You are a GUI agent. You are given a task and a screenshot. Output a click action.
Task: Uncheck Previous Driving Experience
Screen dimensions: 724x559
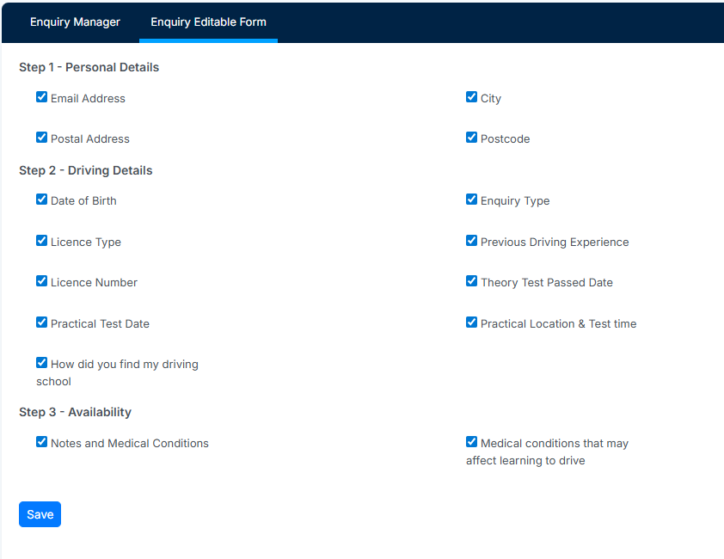point(471,241)
